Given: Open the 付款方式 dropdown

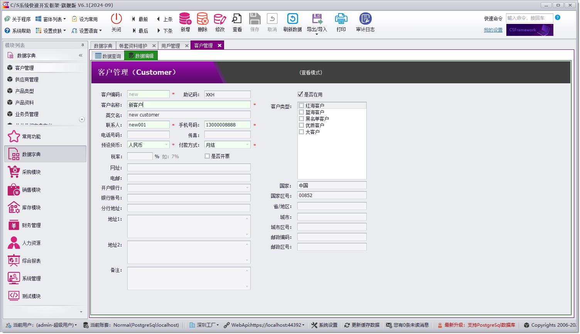Looking at the screenshot, I should coord(247,145).
